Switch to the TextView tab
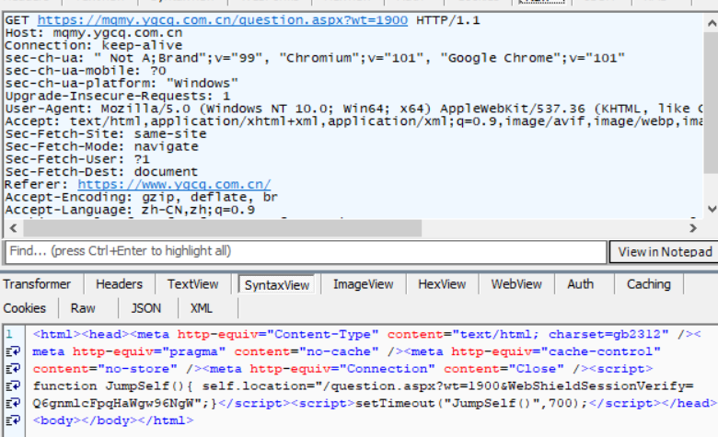This screenshot has width=718, height=437. (x=192, y=284)
